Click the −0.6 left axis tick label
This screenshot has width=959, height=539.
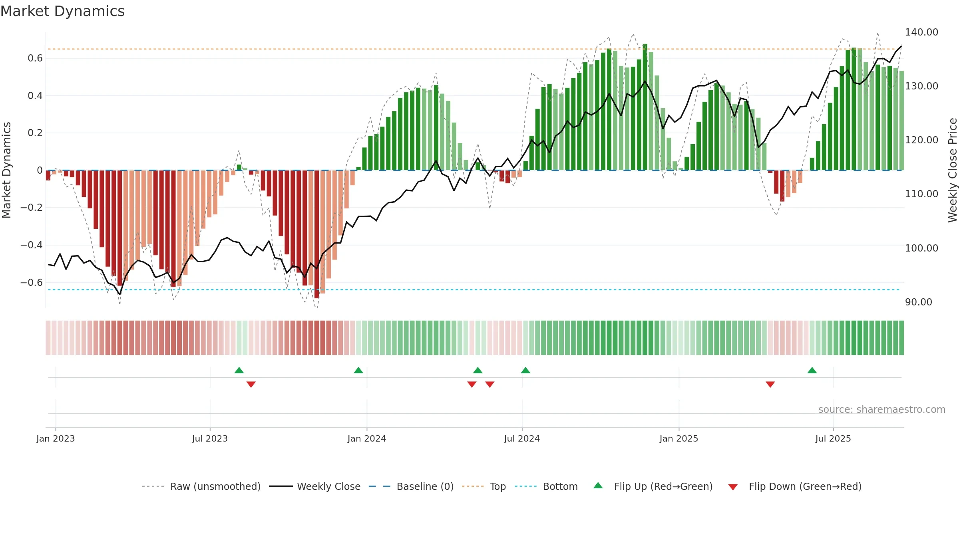31,282
